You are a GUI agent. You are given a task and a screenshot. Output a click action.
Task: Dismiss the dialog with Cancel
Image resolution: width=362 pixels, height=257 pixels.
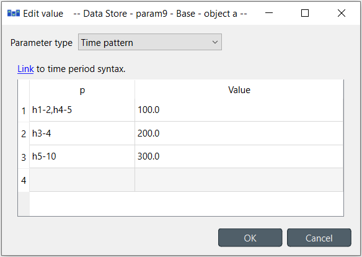coord(319,238)
